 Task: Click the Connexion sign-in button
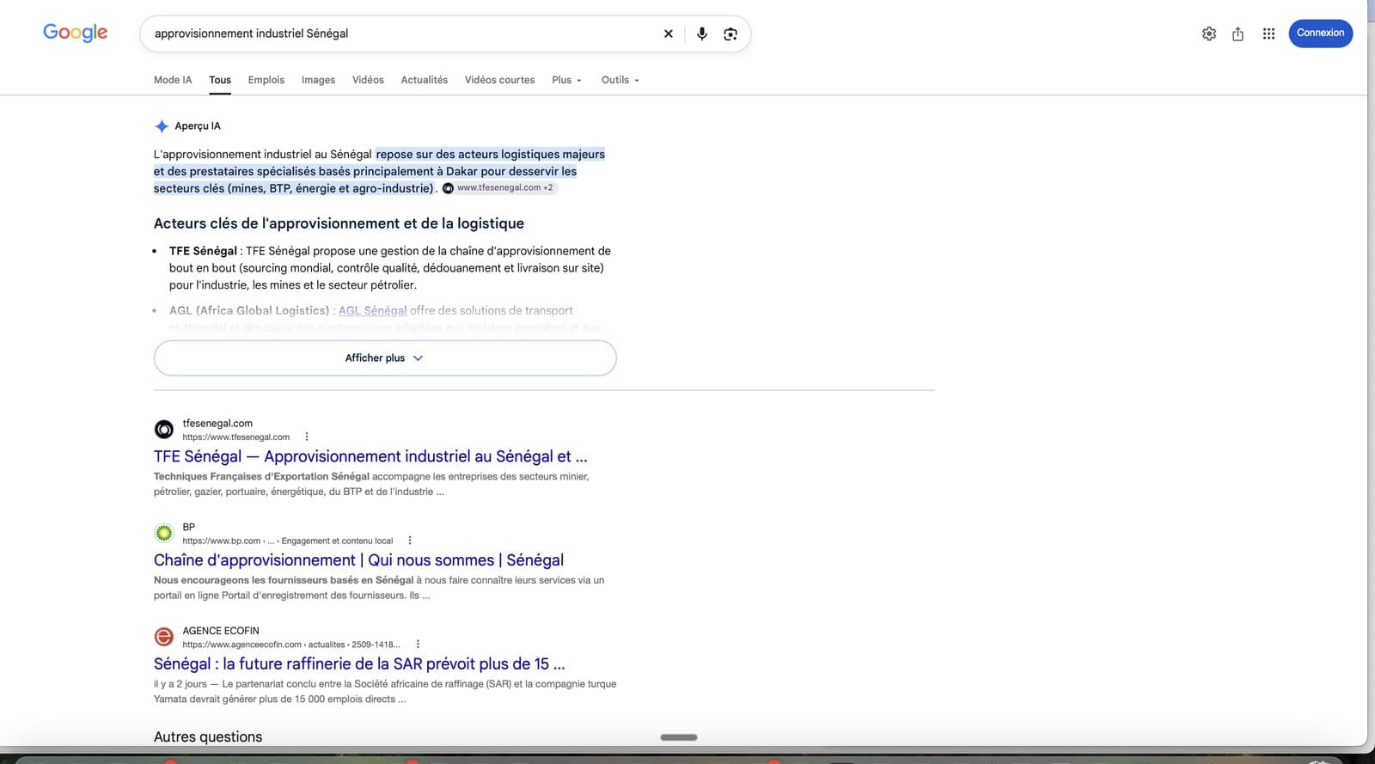(1321, 34)
